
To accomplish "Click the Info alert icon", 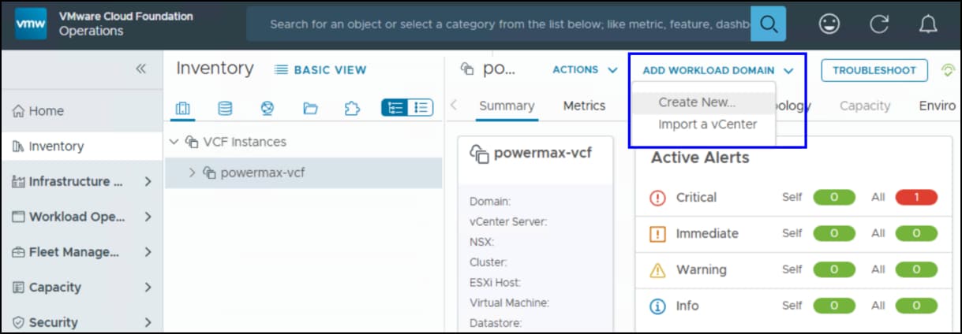I will point(658,306).
